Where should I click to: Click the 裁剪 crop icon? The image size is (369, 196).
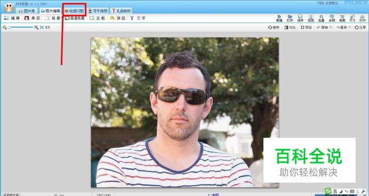coord(342,18)
